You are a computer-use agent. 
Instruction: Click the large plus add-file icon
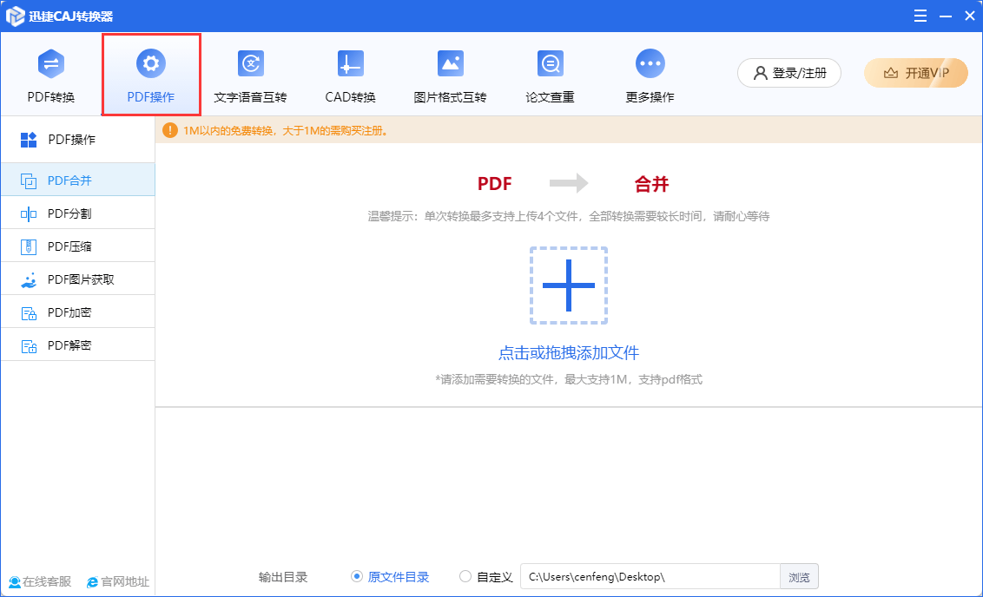568,285
